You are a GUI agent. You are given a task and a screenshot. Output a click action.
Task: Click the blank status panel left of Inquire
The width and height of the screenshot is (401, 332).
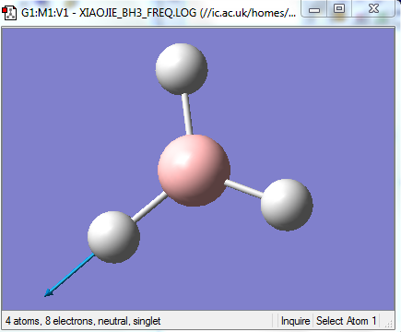(x=275, y=321)
